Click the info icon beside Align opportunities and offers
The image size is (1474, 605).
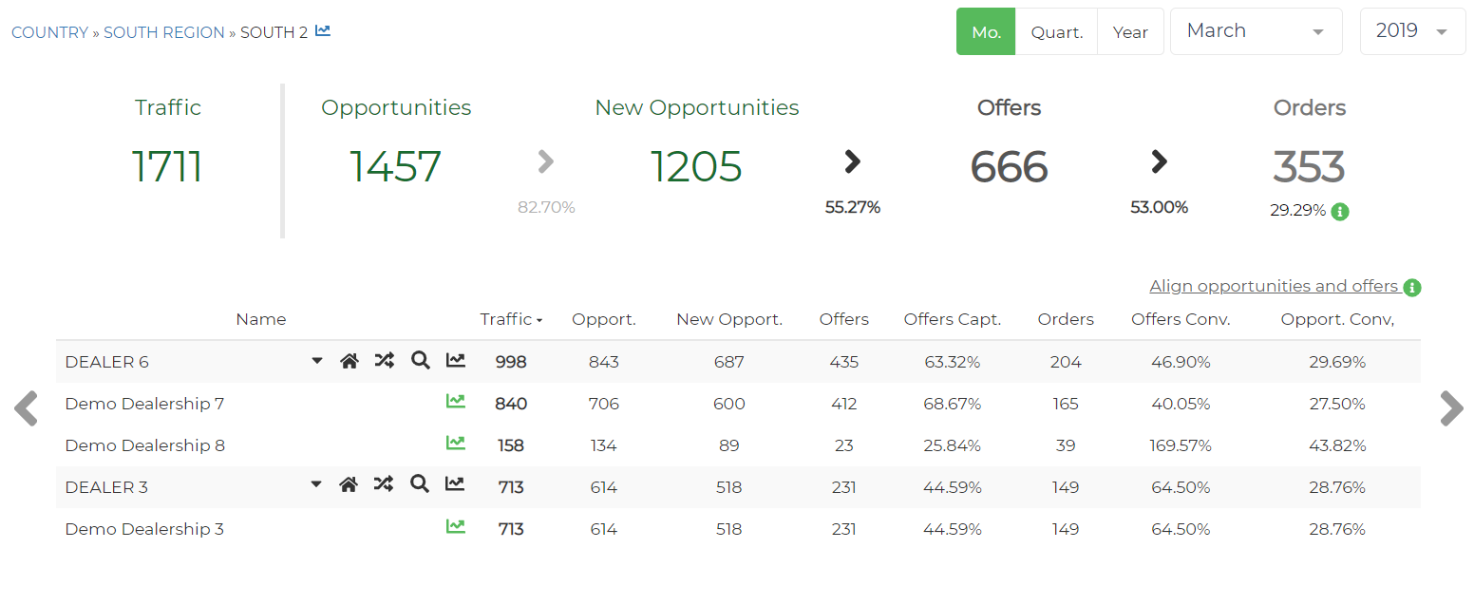(x=1414, y=286)
